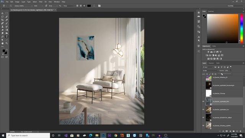
Task: Toggle lock transparent pixels
Action: pyautogui.click(x=207, y=74)
